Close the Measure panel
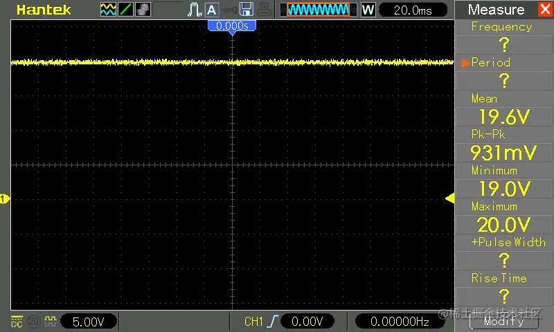Viewport: 554px width, 332px height. coord(545,9)
